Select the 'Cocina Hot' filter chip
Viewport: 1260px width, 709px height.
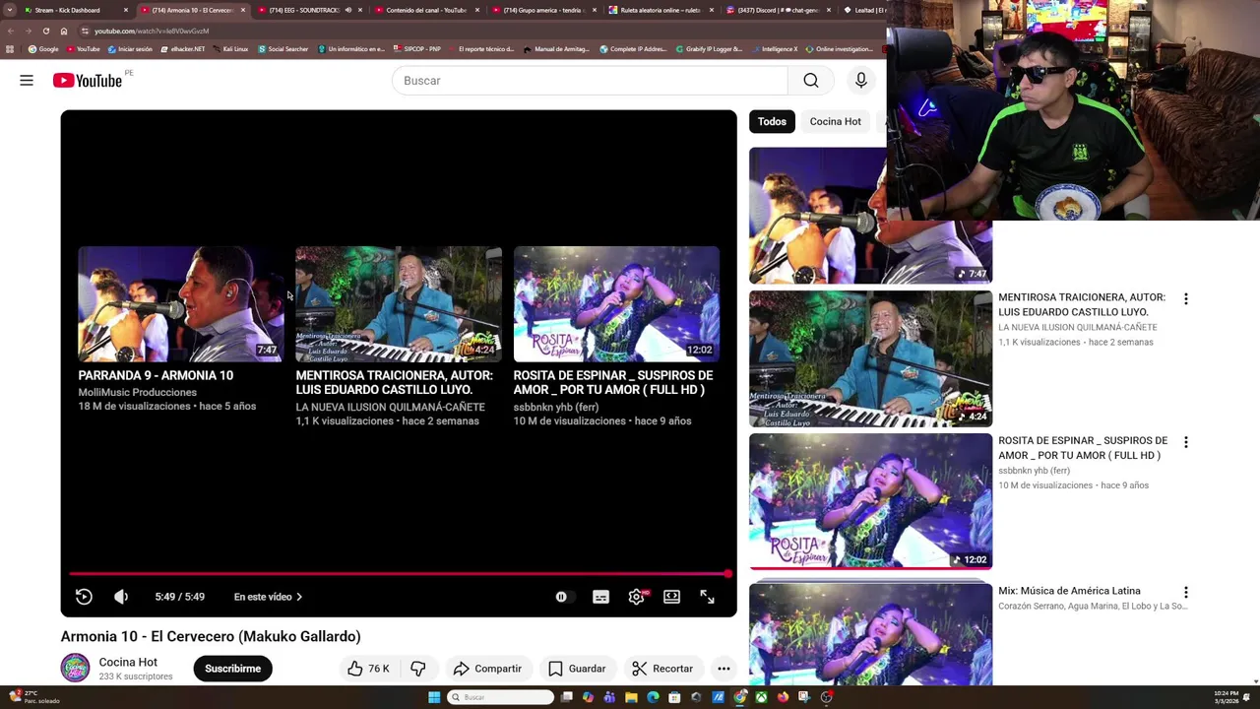835,121
